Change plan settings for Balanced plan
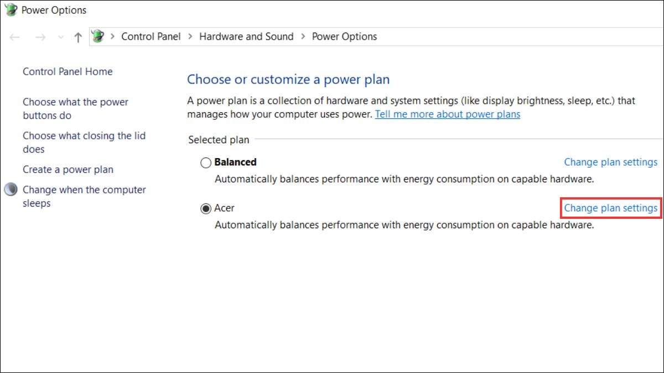This screenshot has width=664, height=373. [611, 162]
